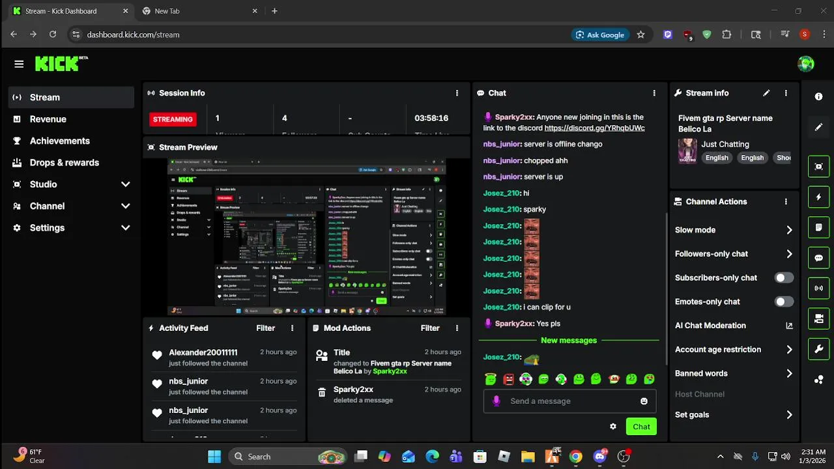Screen dimensions: 834x469
Task: Toggle the camera panel rail icon
Action: coord(819,319)
